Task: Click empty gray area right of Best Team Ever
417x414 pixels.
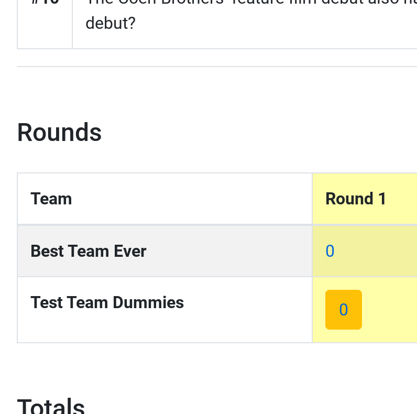Action: [229, 251]
